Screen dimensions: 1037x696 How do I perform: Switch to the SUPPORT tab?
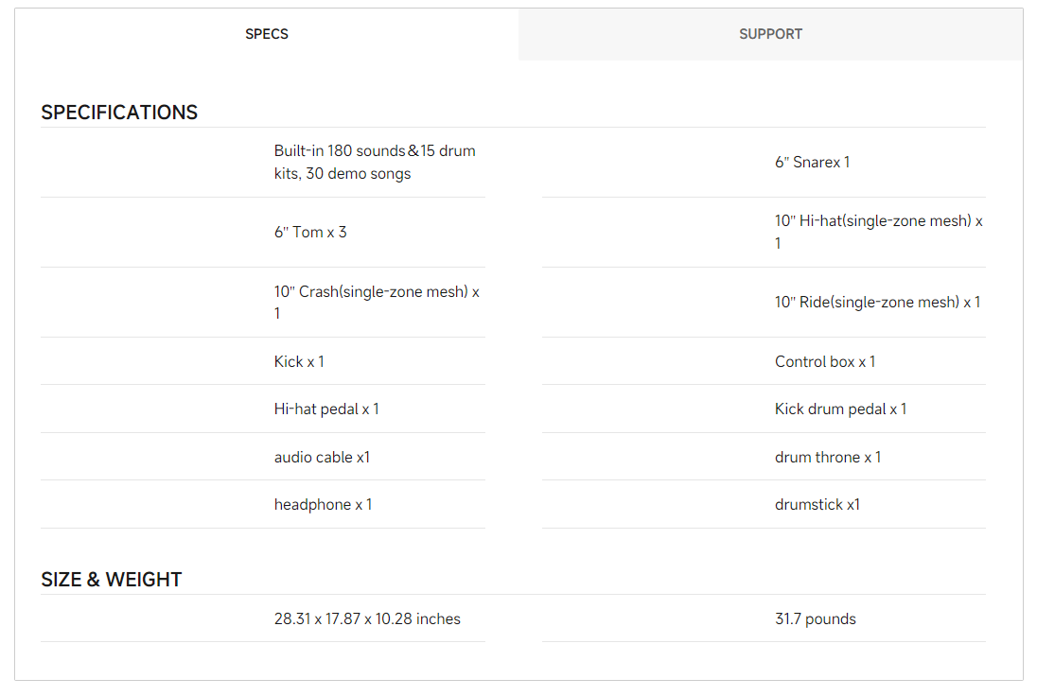pyautogui.click(x=770, y=34)
